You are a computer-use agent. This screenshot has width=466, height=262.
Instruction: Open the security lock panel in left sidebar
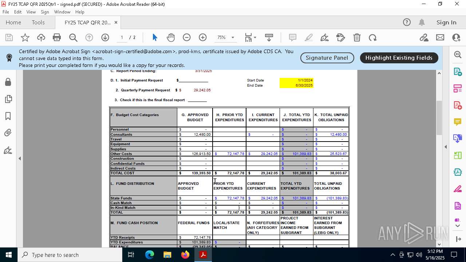tap(8, 82)
